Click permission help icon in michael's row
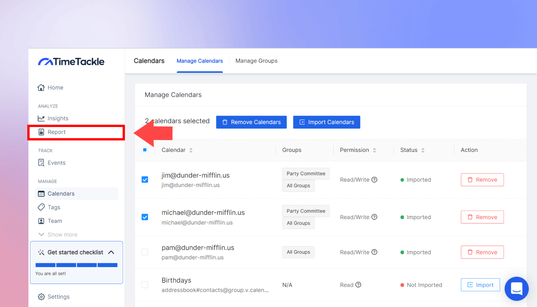The width and height of the screenshot is (537, 307). tap(374, 217)
